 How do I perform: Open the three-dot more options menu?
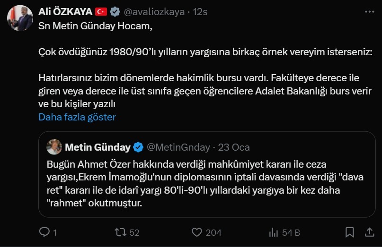369,12
